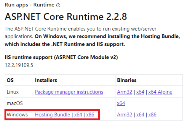Download Linux Arm32 binaries
The image size is (187, 123).
click(x=125, y=92)
